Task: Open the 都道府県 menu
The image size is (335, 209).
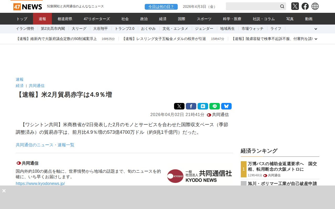Action: pos(65,19)
